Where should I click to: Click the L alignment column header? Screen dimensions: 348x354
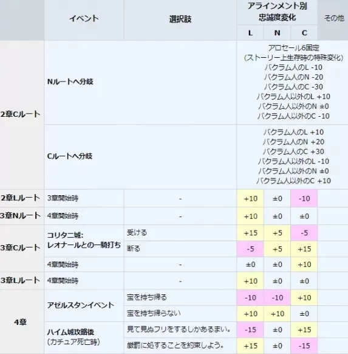pos(250,33)
